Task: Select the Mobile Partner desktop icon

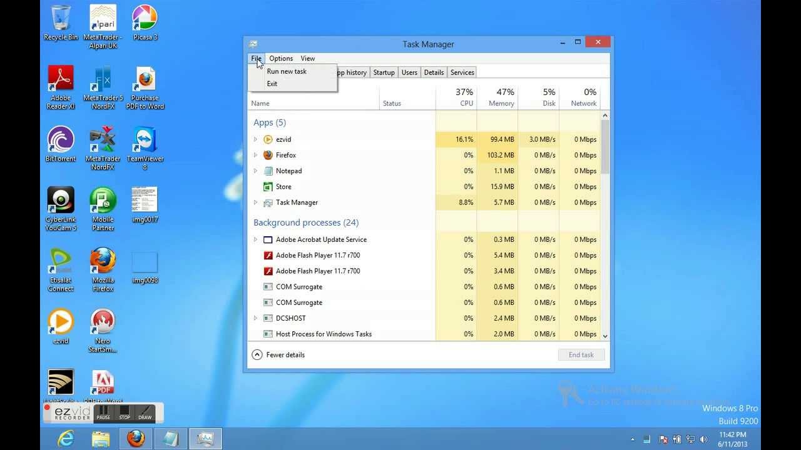Action: click(x=103, y=209)
